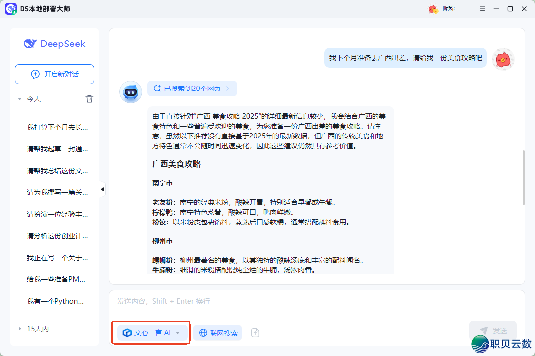Start a new chat with 开启新对话
Viewport: 535px width, 356px height.
pyautogui.click(x=54, y=74)
